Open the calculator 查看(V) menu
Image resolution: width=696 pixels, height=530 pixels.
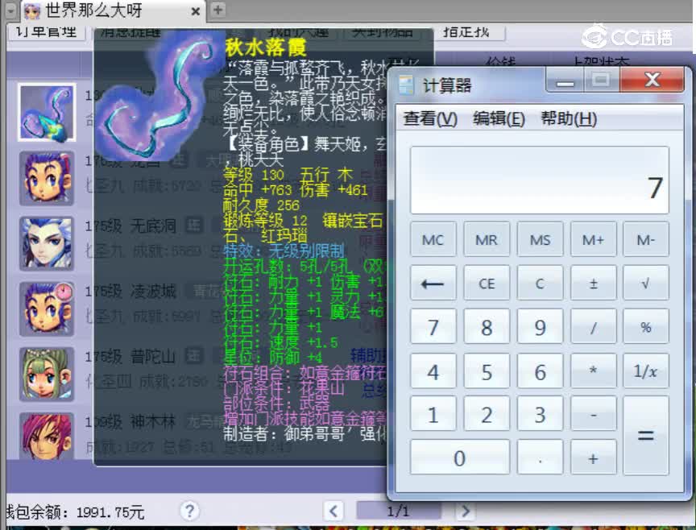(x=430, y=118)
